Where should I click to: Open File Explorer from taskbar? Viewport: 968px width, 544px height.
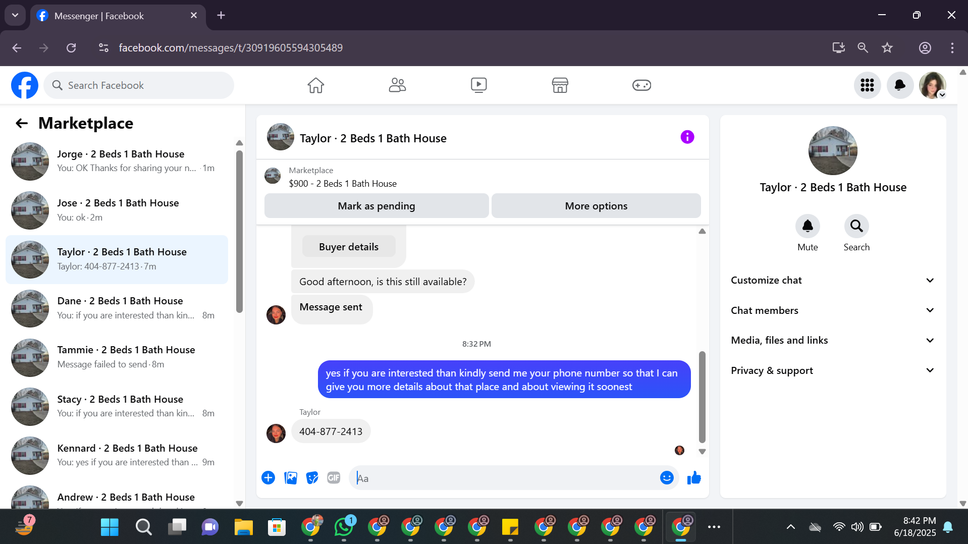[243, 527]
